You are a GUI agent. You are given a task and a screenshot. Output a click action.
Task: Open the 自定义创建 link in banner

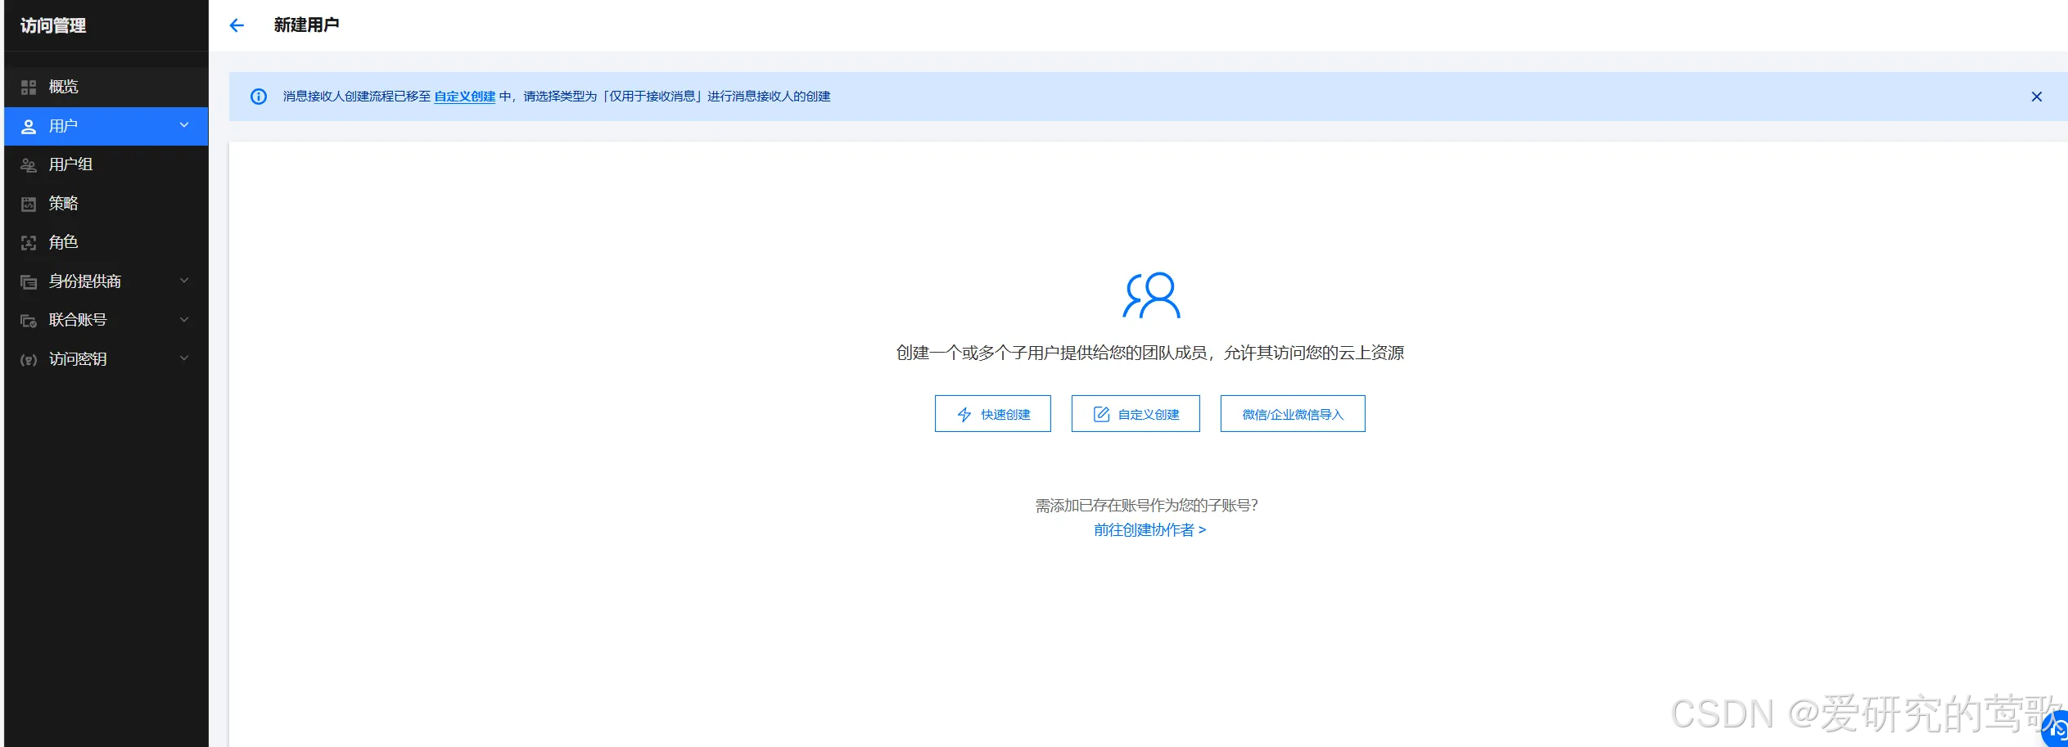coord(464,97)
